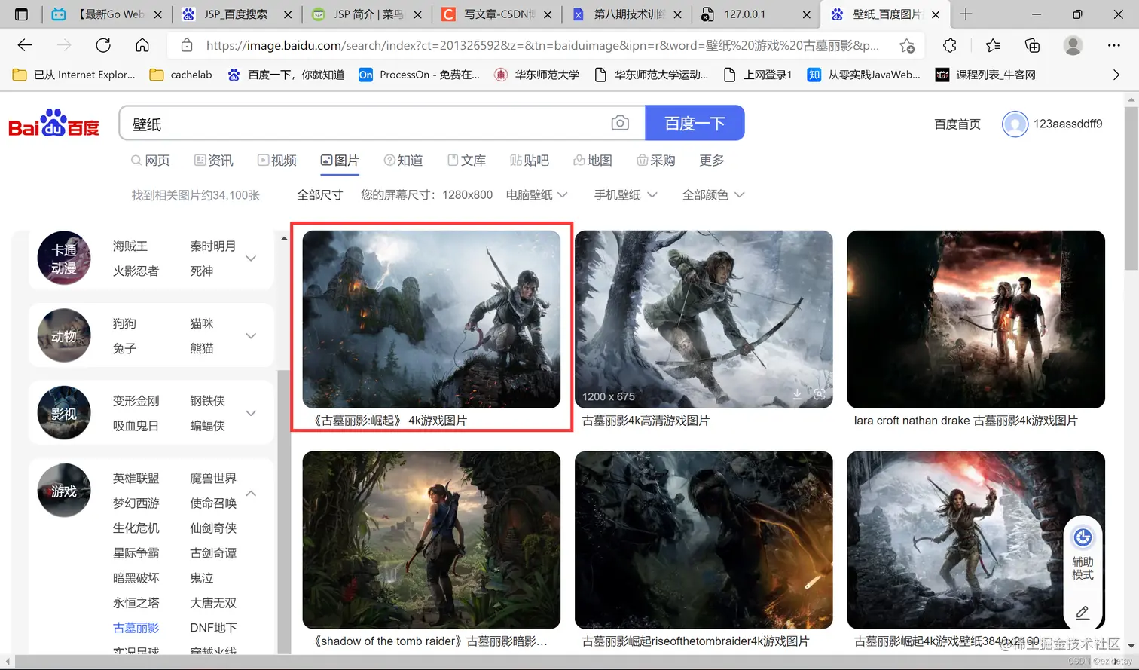
Task: Open the collections icon
Action: pos(1033,45)
